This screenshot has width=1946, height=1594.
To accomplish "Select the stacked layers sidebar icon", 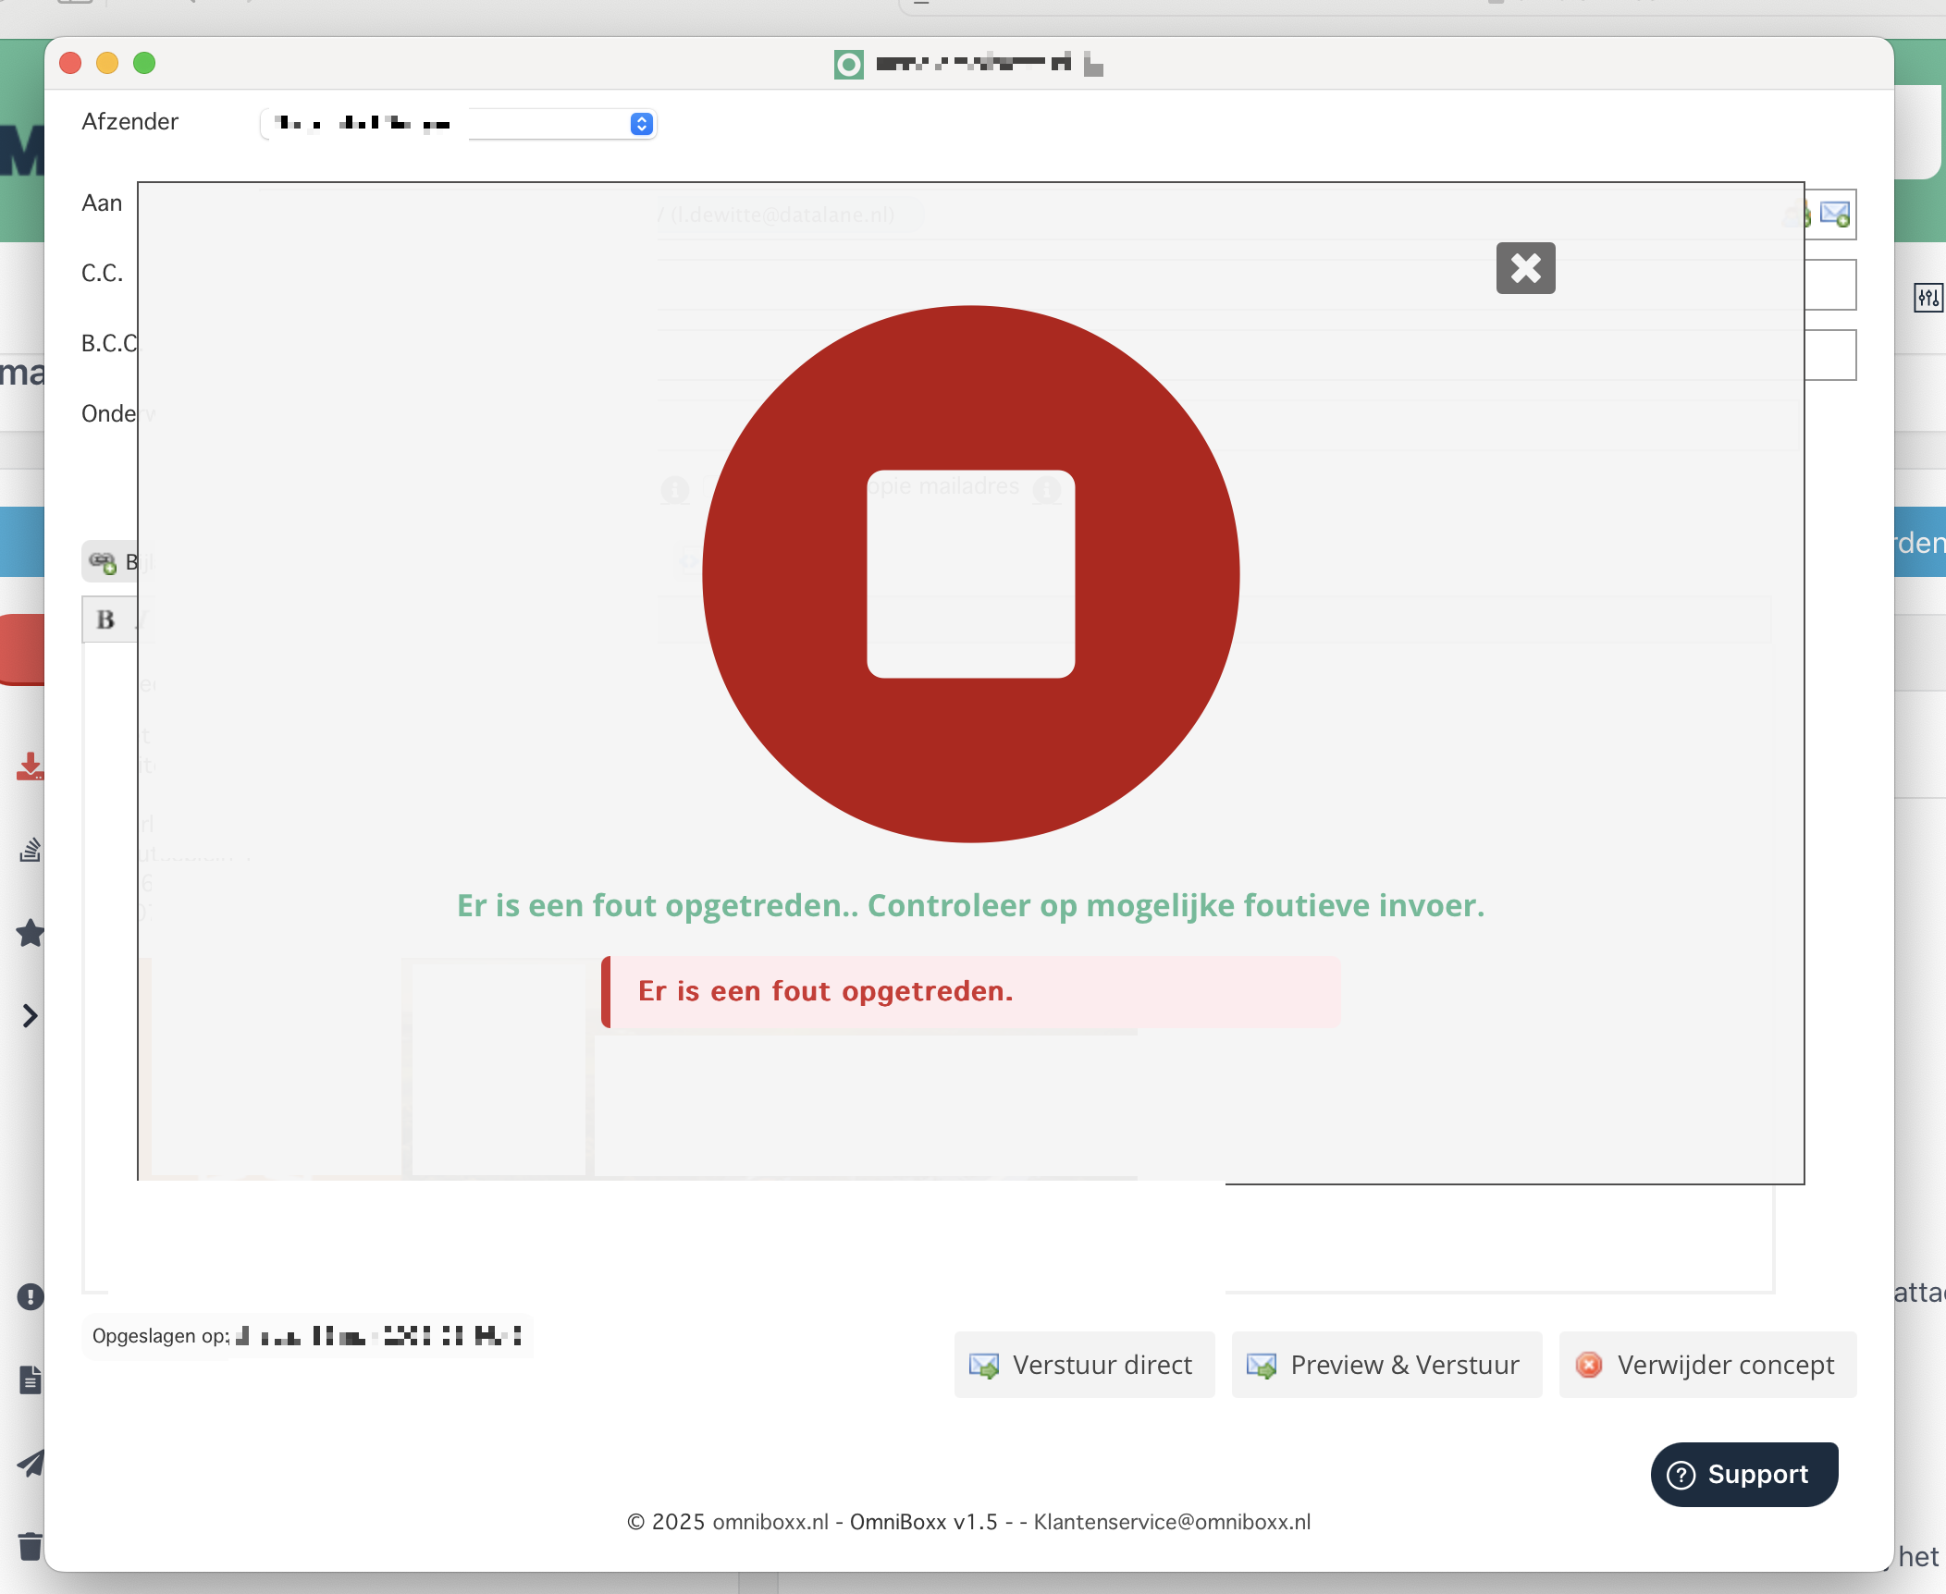I will coord(30,850).
